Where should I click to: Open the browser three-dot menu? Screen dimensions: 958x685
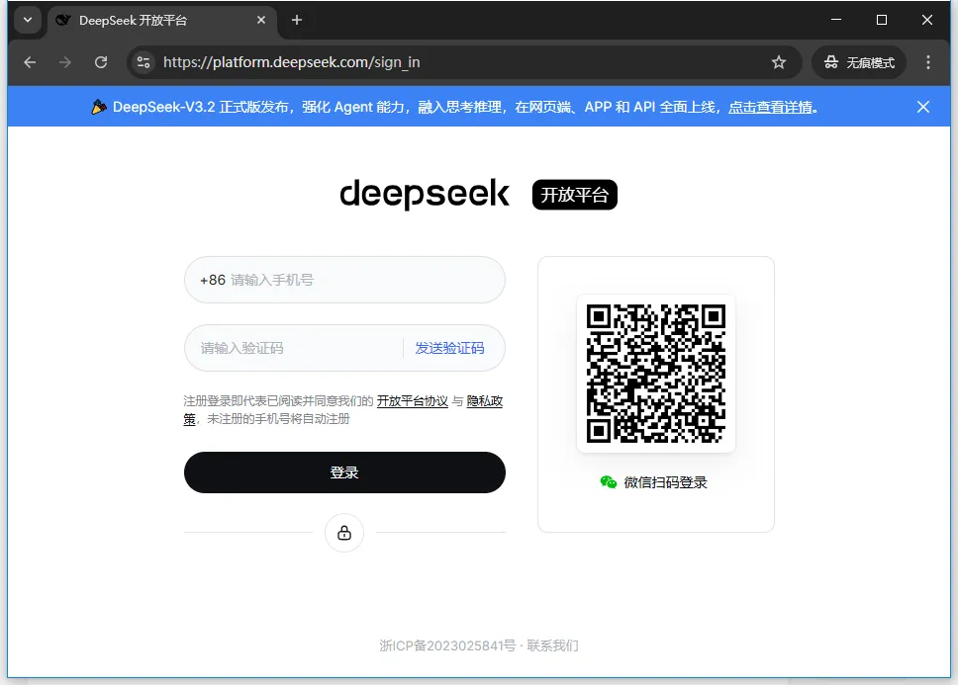point(928,62)
